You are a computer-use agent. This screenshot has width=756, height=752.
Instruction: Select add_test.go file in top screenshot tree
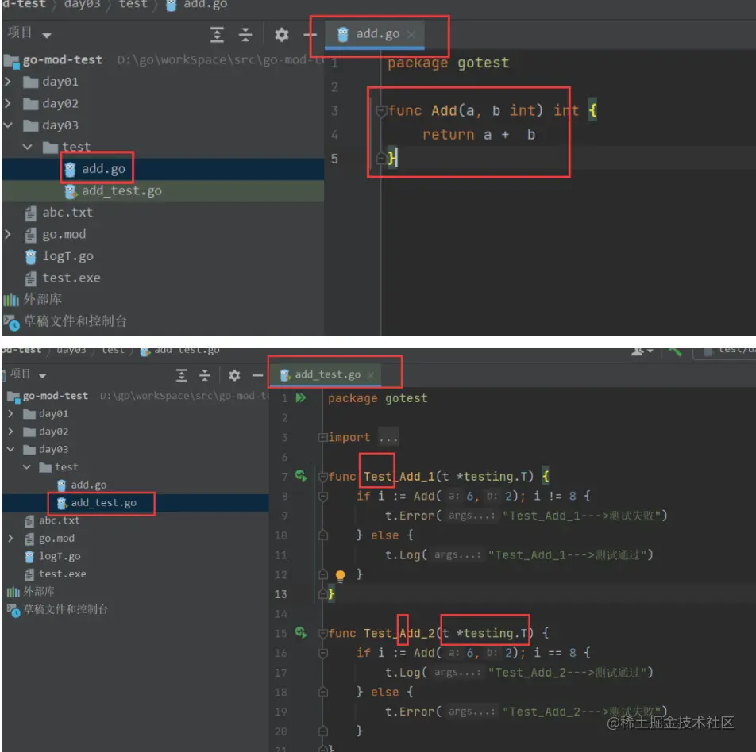click(114, 190)
